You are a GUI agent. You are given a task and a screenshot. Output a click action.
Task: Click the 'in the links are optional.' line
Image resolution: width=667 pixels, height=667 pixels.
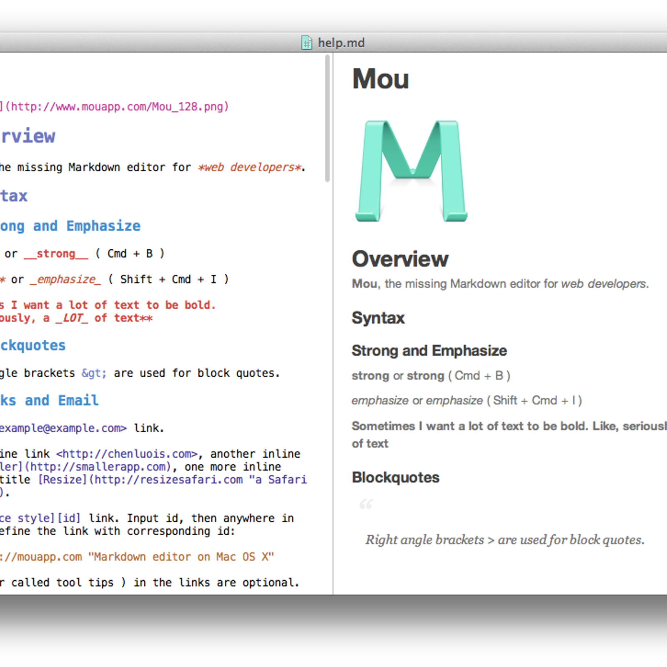tap(217, 582)
